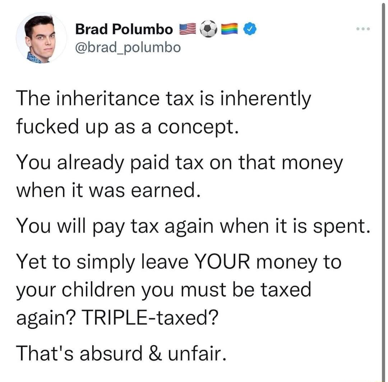This screenshot has height=382, width=388.
Task: Click the rainbow flag emoji
Action: [x=230, y=29]
